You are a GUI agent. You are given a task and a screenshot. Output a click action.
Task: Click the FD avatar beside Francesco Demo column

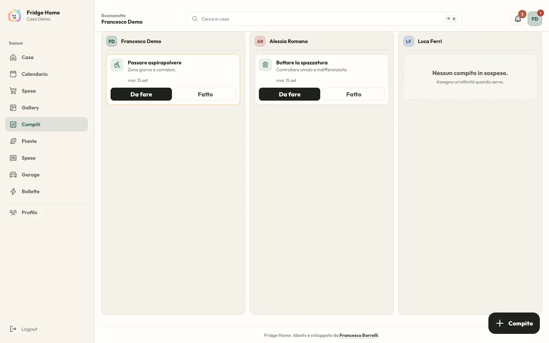tap(112, 41)
